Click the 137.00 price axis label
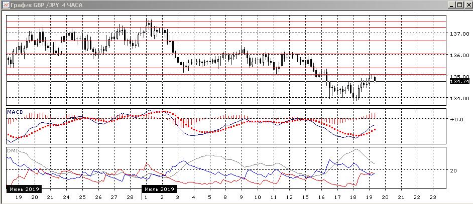Screen dimensions: 473x204 click(459, 34)
